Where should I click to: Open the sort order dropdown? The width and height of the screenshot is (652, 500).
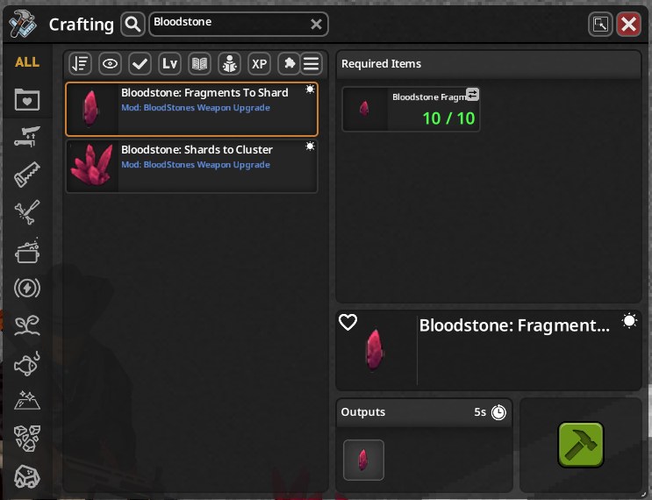(x=80, y=63)
